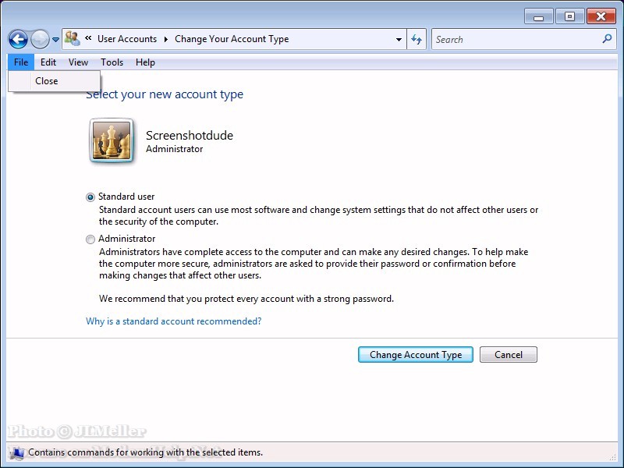Minimize the window
624x468 pixels.
click(538, 17)
